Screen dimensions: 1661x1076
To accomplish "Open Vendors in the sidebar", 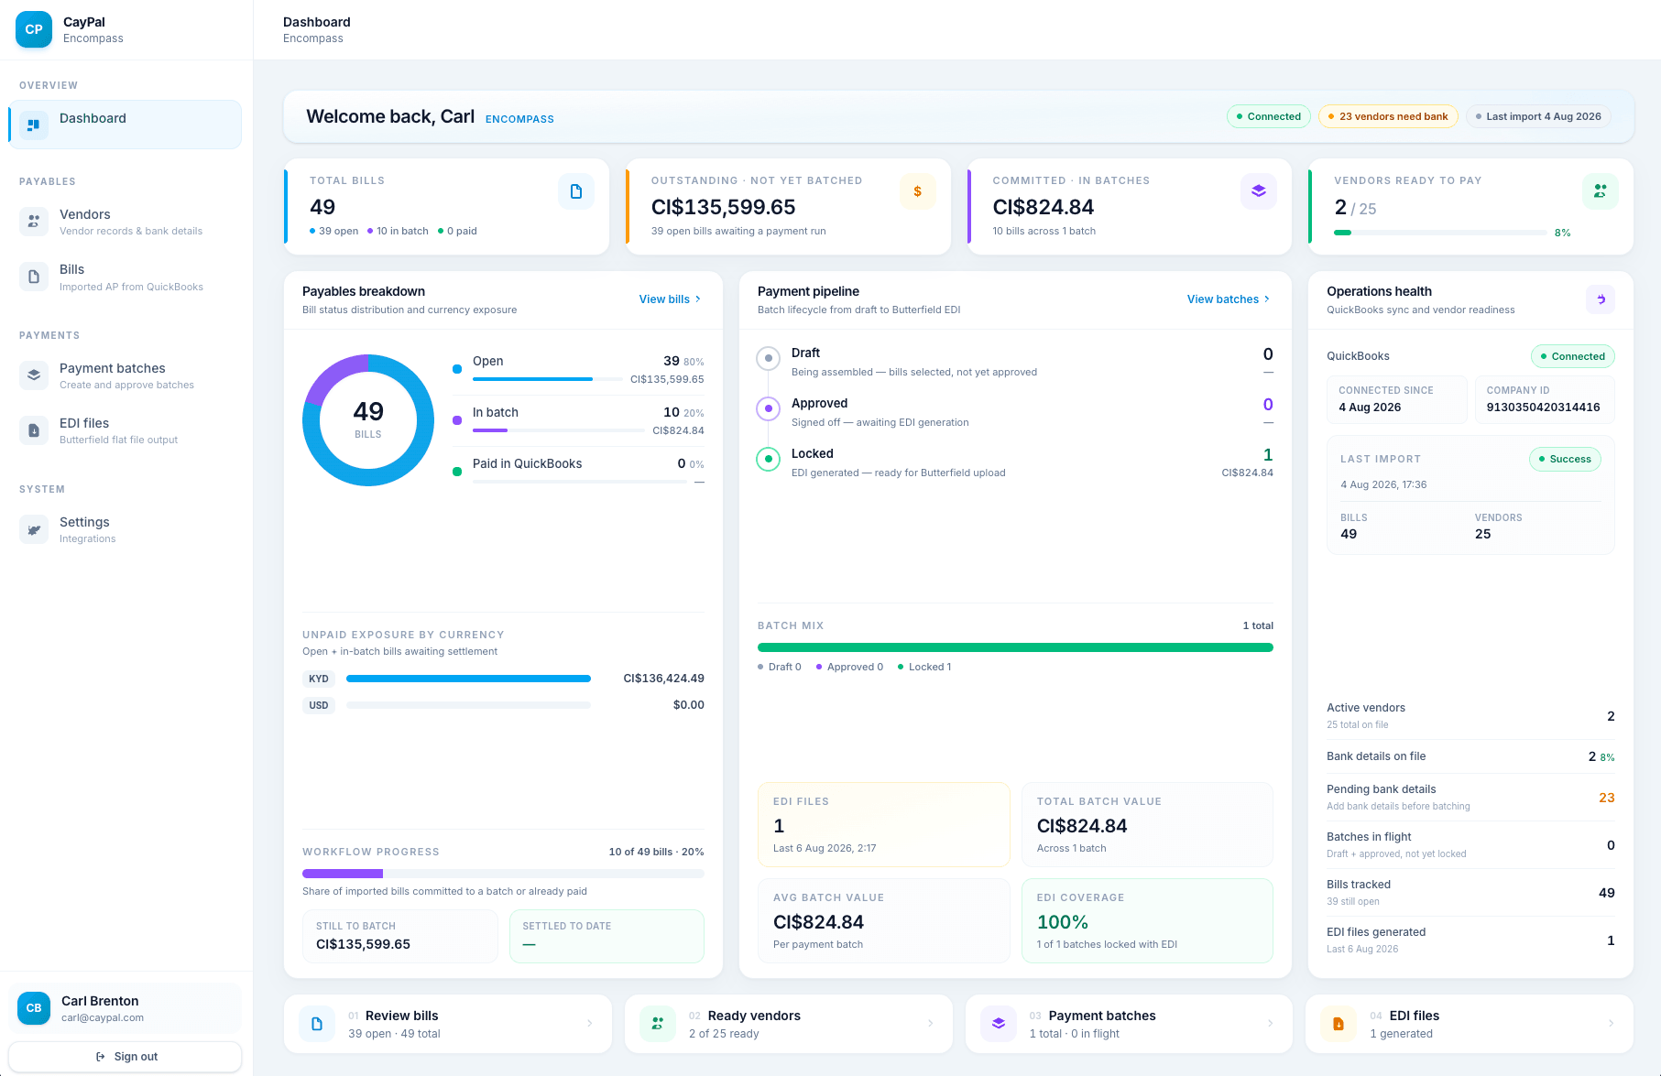I will tap(126, 222).
